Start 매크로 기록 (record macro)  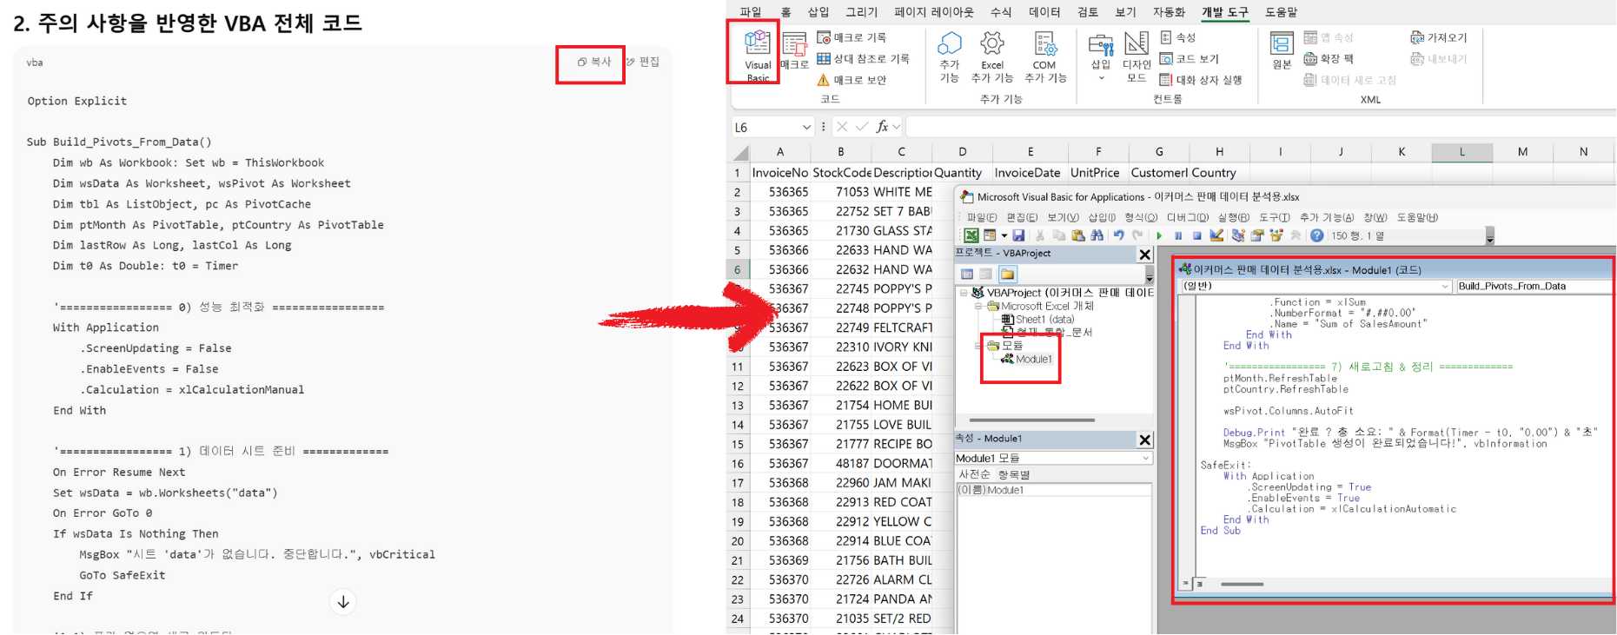pos(852,37)
